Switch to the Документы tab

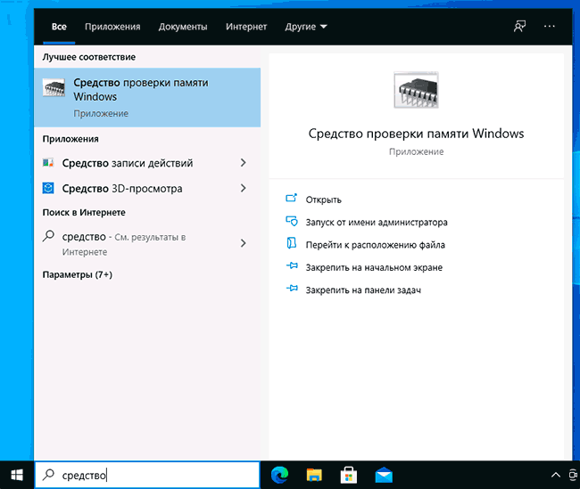[x=183, y=27]
